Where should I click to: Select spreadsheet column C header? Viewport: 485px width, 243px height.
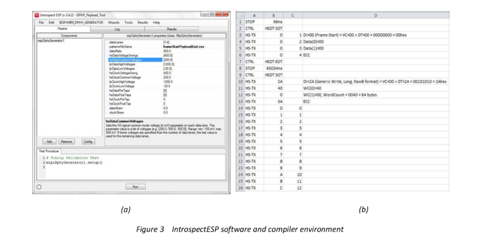293,15
